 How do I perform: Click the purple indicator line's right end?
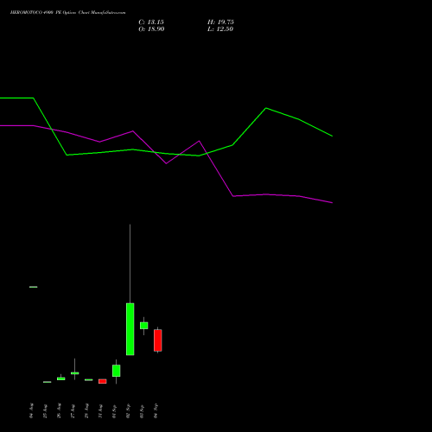pyautogui.click(x=332, y=203)
